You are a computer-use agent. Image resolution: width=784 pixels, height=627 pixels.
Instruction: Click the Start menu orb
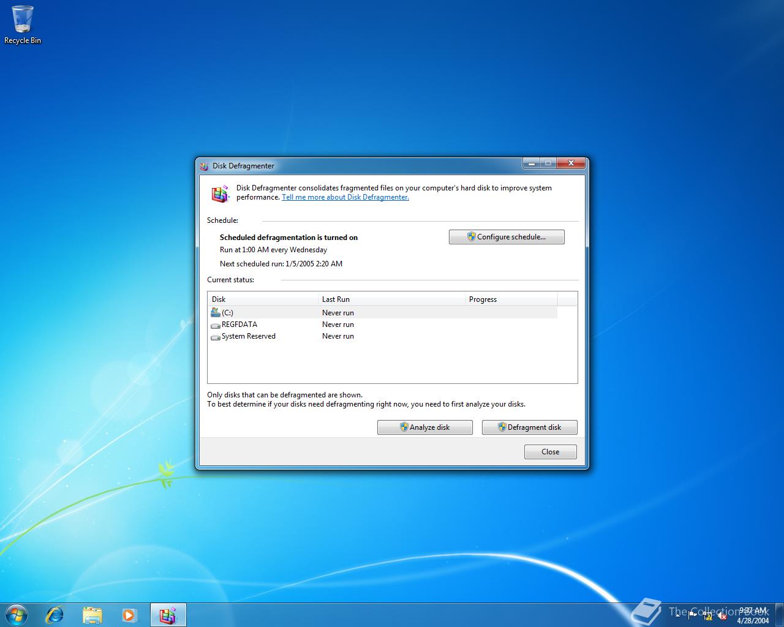click(17, 615)
